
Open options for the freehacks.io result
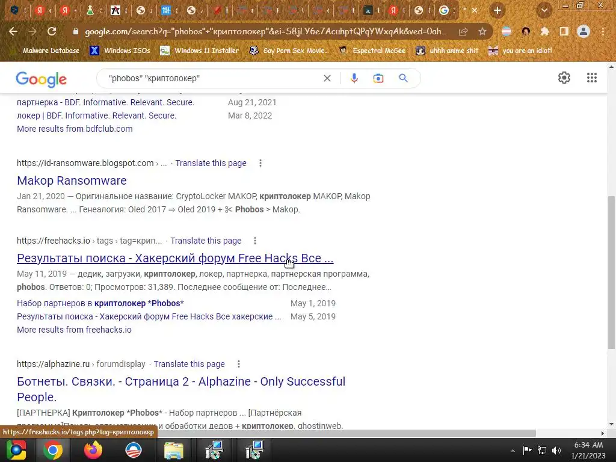point(255,241)
